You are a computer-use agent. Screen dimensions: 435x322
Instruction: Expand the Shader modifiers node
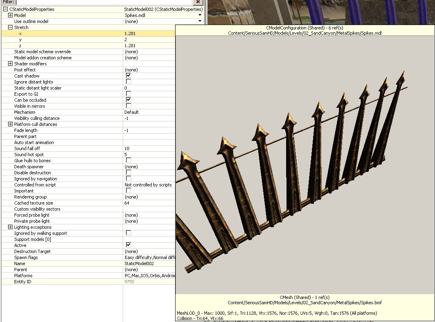pos(10,64)
